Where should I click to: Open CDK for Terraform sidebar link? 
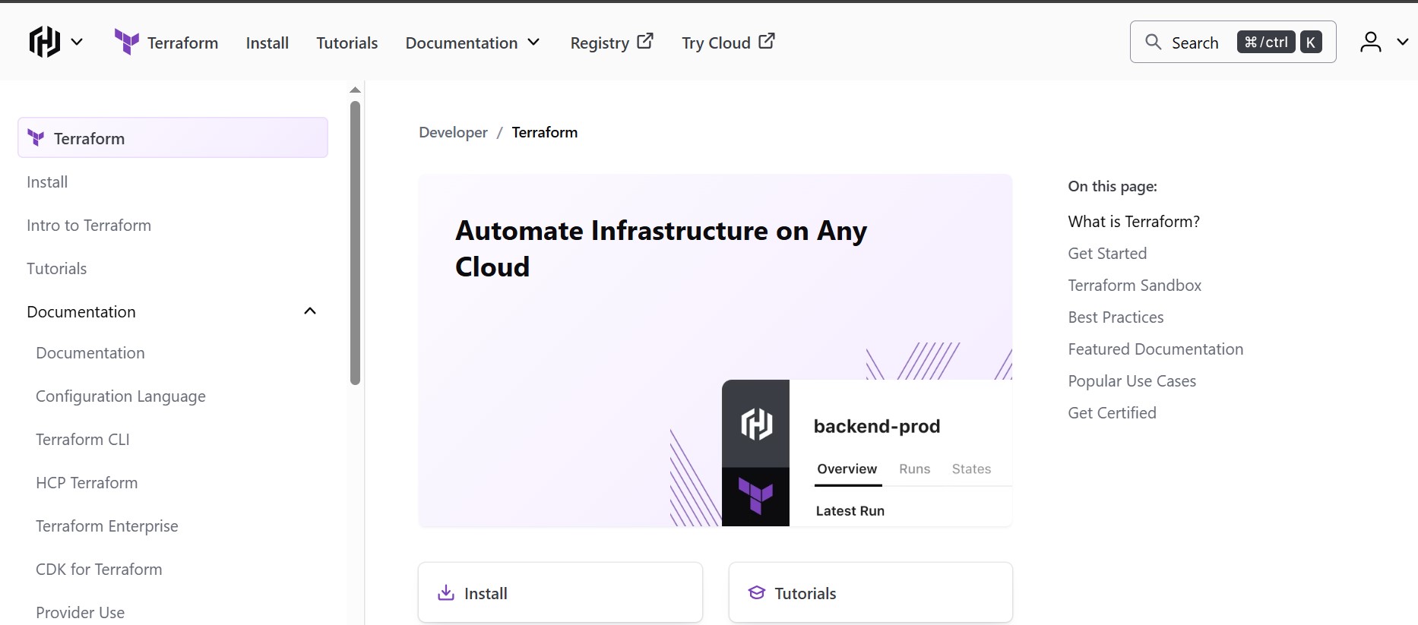(x=99, y=570)
